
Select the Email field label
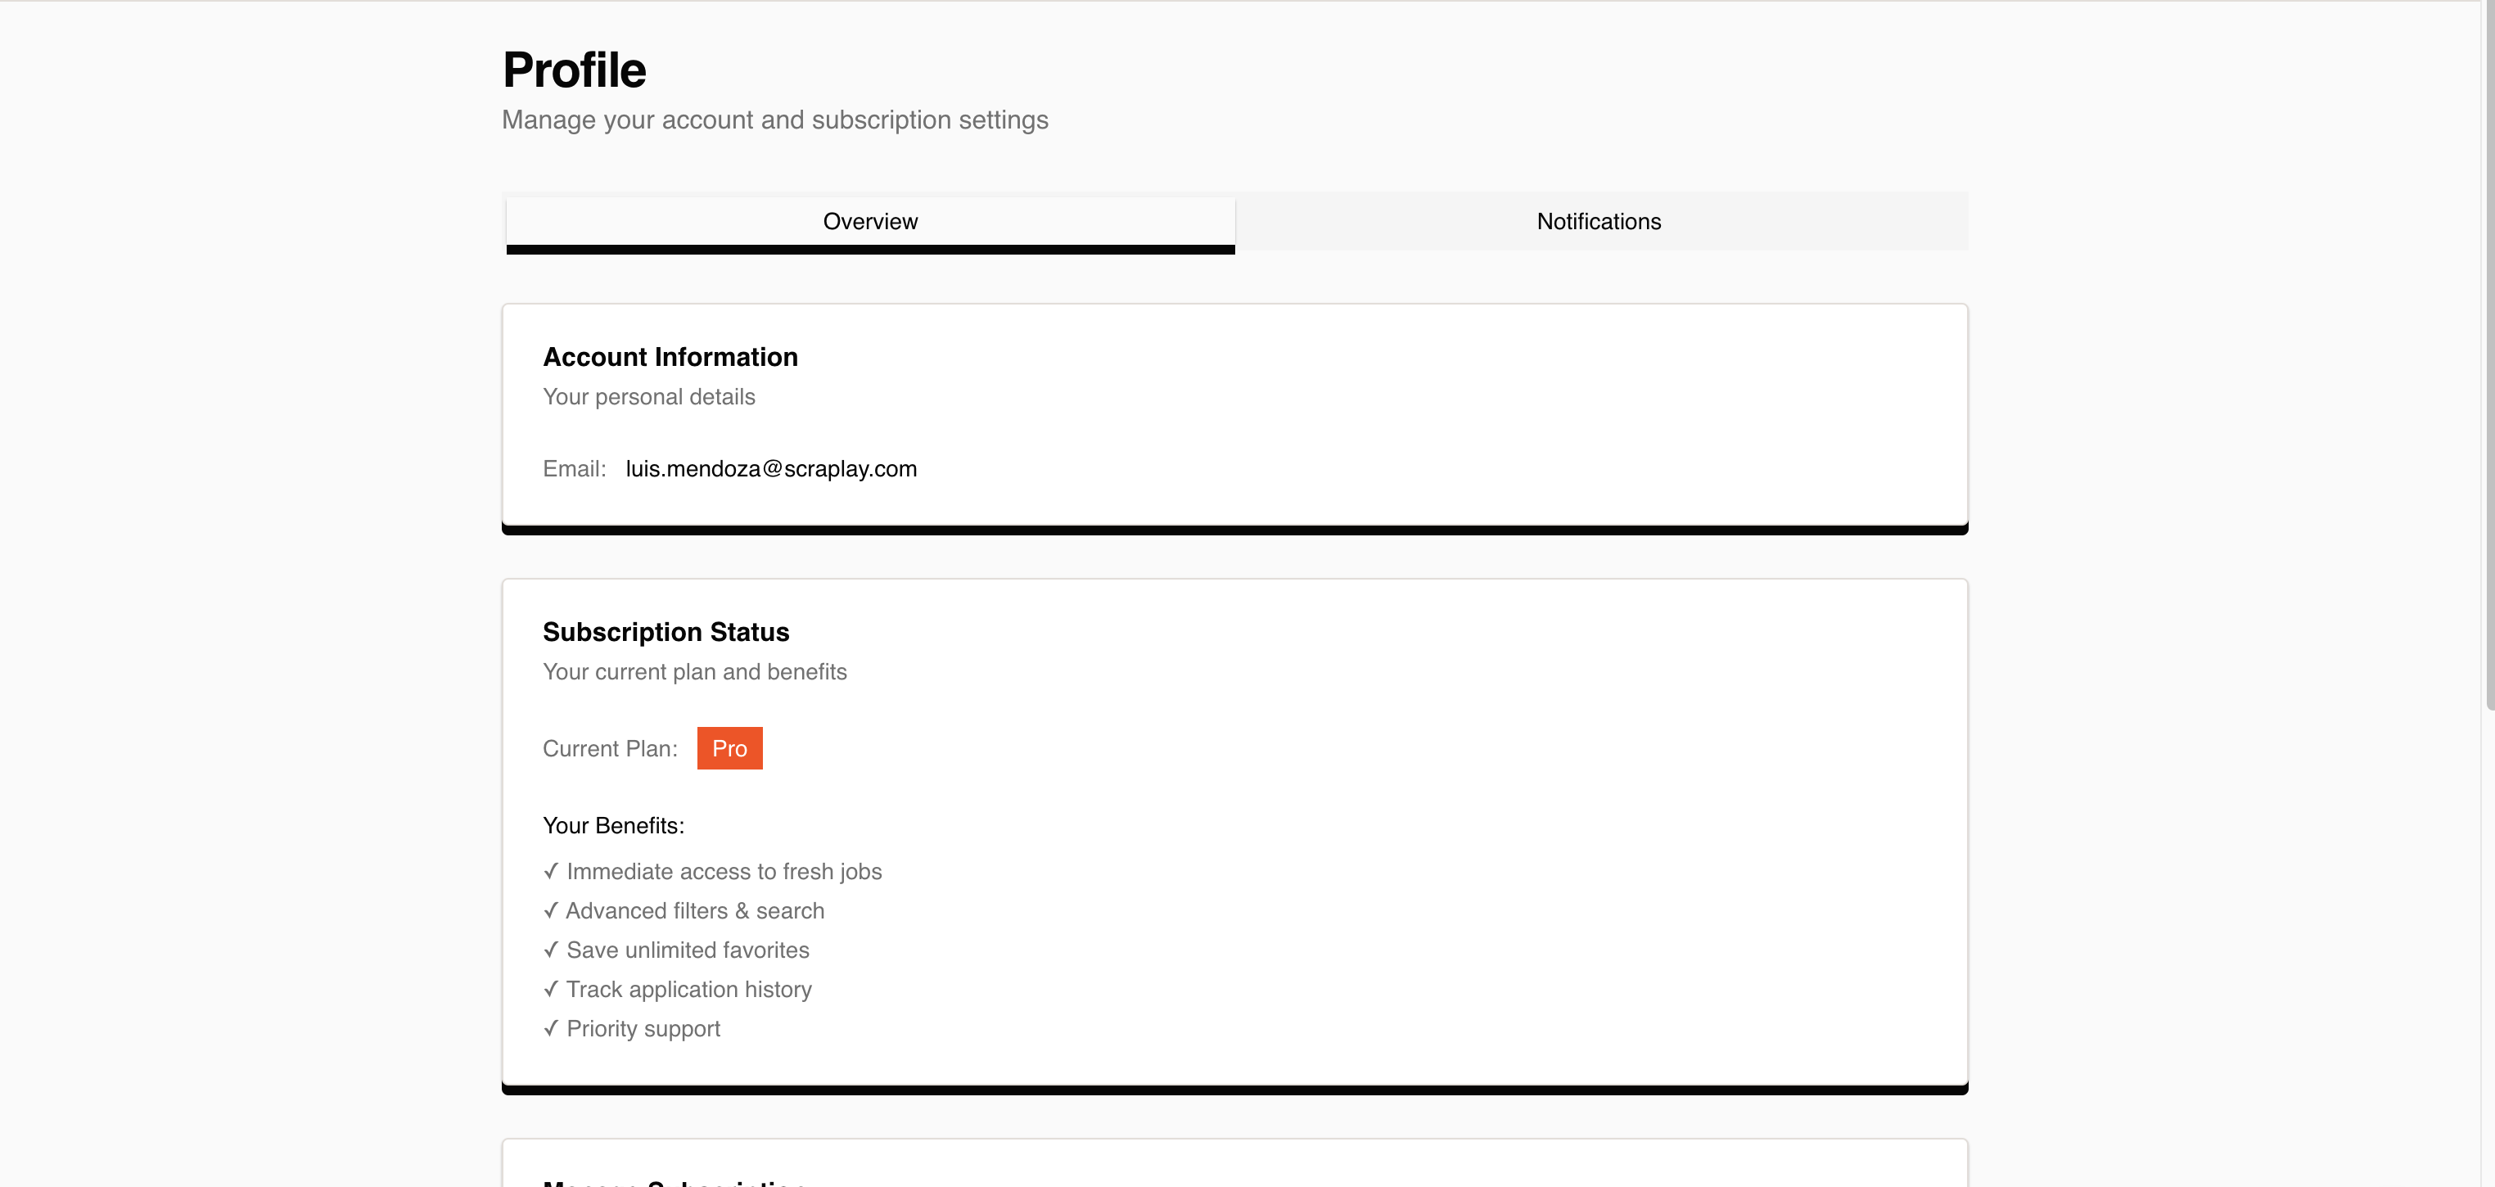click(573, 468)
